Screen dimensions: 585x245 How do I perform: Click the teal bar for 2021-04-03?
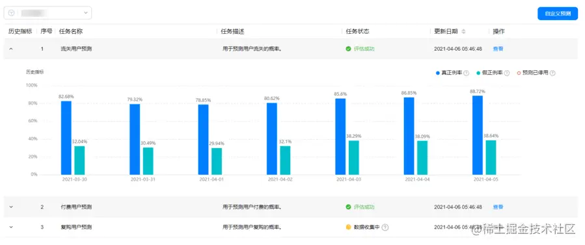pos(354,157)
